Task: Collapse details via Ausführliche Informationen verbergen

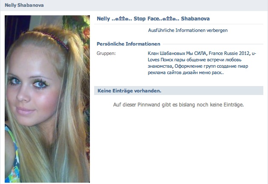Action: coord(187,30)
